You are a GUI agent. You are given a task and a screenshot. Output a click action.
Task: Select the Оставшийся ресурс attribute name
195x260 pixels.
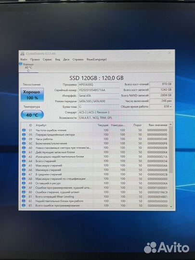click(48, 183)
